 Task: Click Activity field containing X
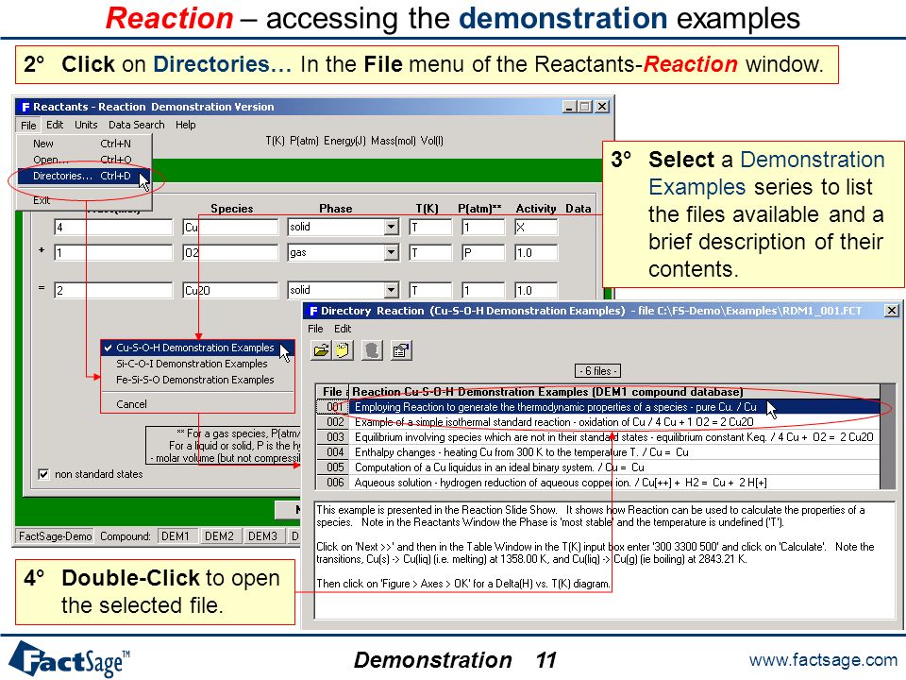point(536,228)
